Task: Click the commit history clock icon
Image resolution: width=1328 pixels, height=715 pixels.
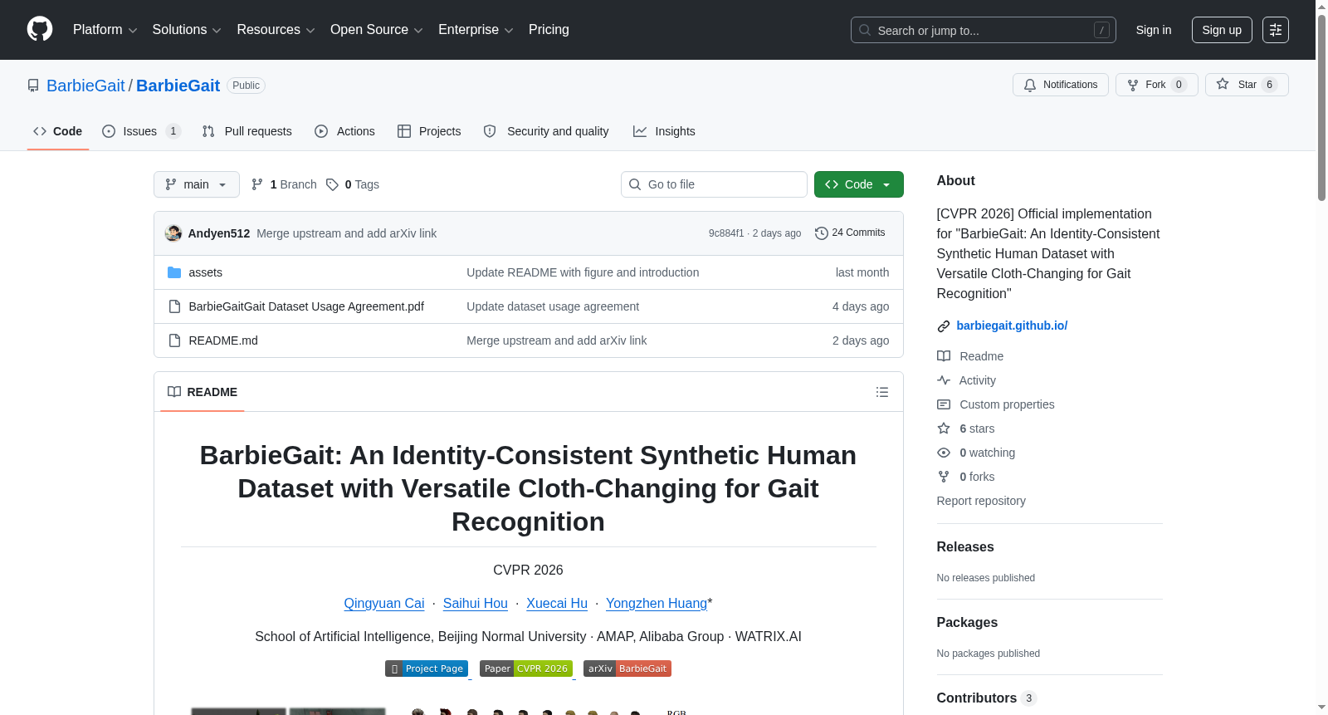Action: coord(822,233)
